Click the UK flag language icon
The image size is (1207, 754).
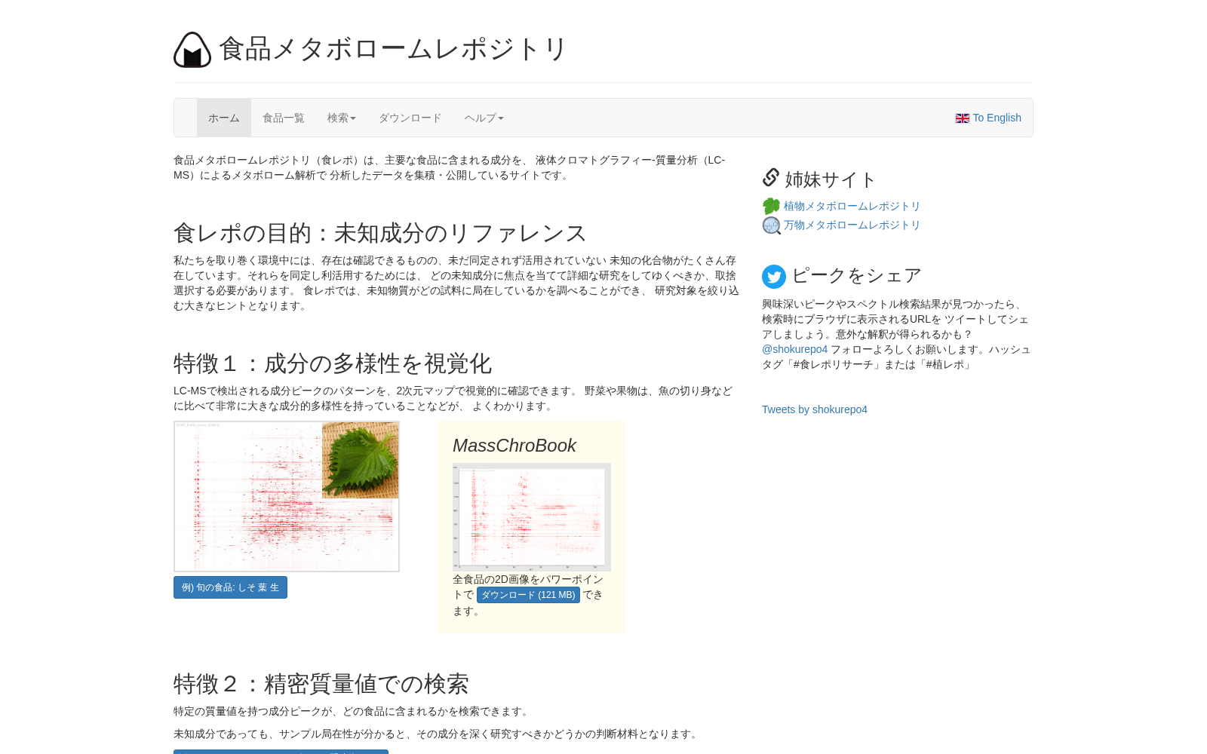tap(962, 118)
